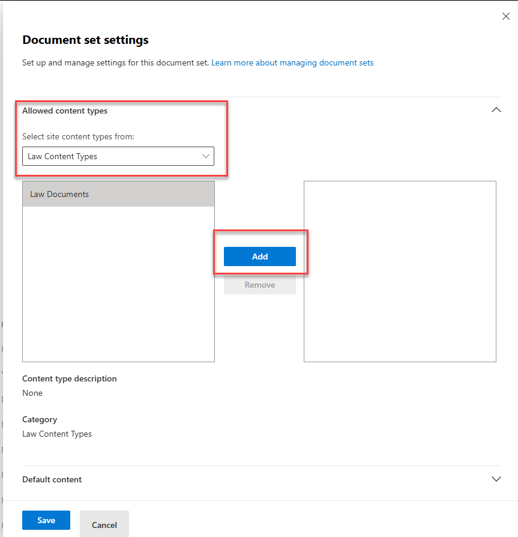Click the upward chevron icon above the dialog lists
This screenshot has height=537, width=518.
496,110
